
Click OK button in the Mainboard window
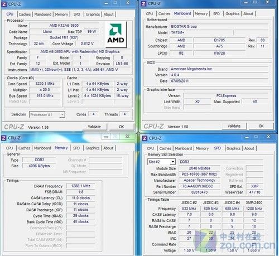click(261, 126)
